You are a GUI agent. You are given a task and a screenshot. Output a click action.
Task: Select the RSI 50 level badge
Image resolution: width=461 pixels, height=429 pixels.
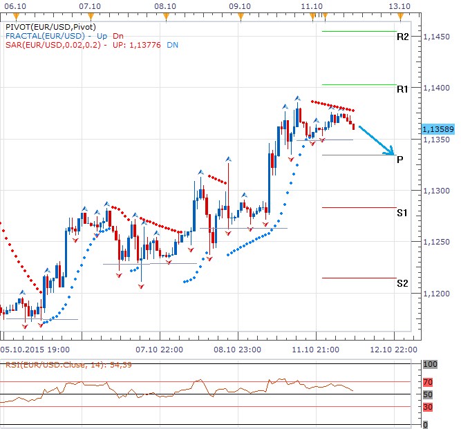[428, 394]
